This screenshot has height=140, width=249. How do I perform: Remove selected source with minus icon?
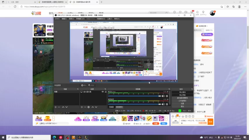(85, 107)
